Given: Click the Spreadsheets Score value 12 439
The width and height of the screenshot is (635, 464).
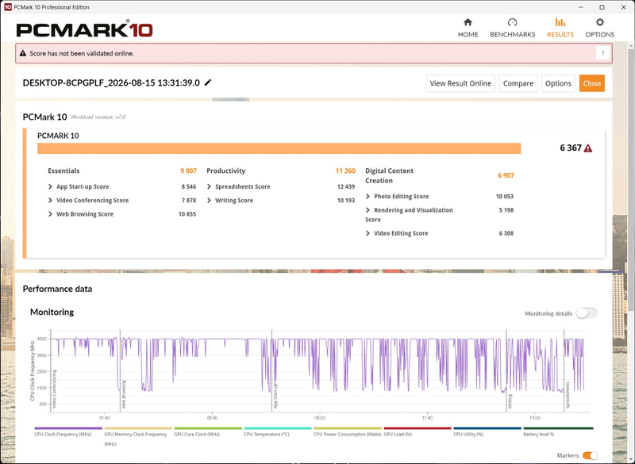Looking at the screenshot, I should (346, 186).
